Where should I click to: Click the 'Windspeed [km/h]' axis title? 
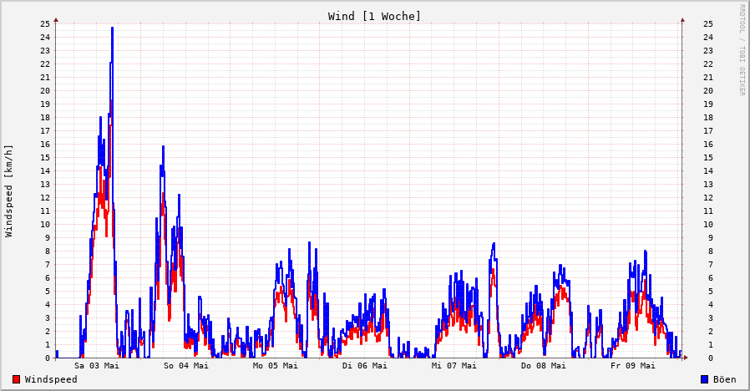click(x=8, y=191)
